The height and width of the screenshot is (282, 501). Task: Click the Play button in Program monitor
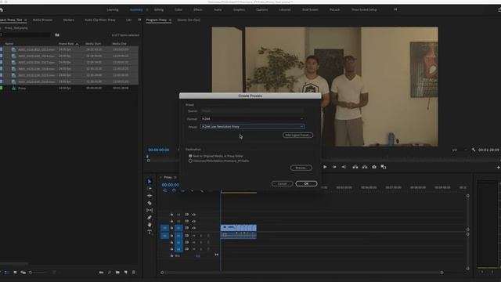[x=325, y=167]
